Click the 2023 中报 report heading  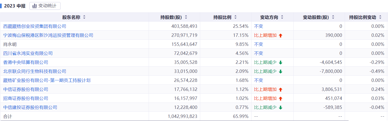(15, 6)
